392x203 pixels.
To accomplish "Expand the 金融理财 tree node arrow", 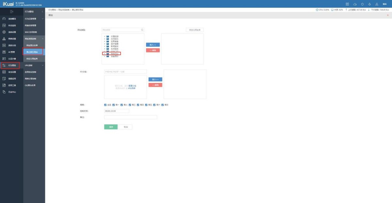I will click(105, 56).
